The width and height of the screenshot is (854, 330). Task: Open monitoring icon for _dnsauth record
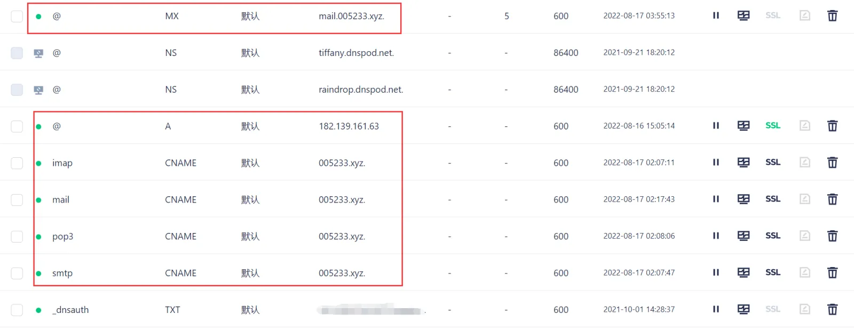(744, 309)
